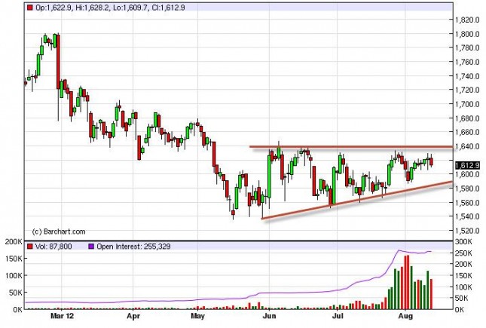
Task: Click the Vol: 87,800 label
Action: click(53, 247)
